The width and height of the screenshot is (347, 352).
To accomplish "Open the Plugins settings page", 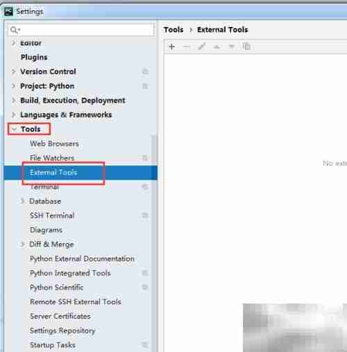I will 34,58.
